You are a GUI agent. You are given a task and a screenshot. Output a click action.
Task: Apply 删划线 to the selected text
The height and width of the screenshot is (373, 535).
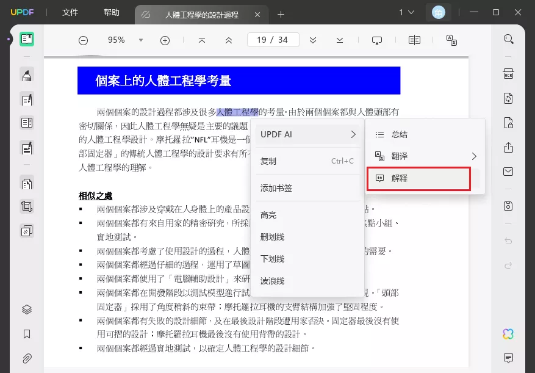click(307, 237)
